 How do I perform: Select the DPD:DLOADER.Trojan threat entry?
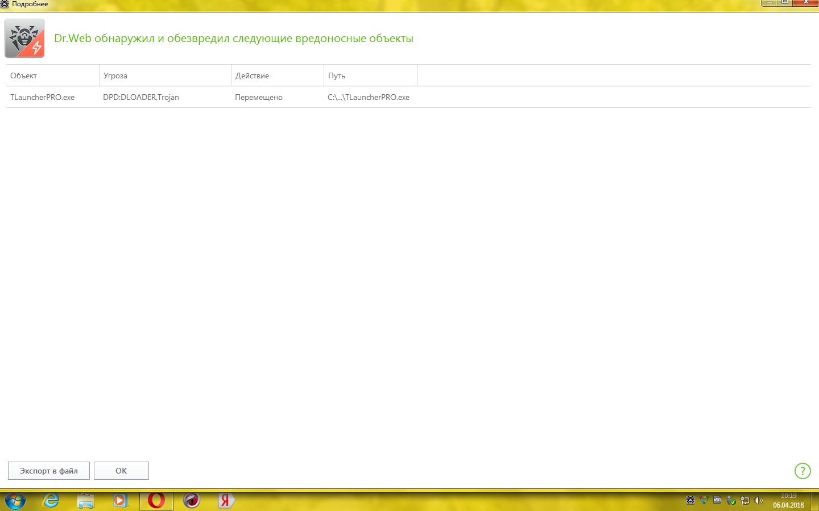click(x=141, y=97)
